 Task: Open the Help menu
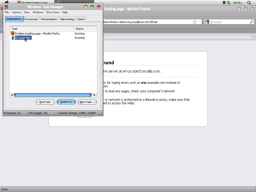pyautogui.click(x=65, y=12)
